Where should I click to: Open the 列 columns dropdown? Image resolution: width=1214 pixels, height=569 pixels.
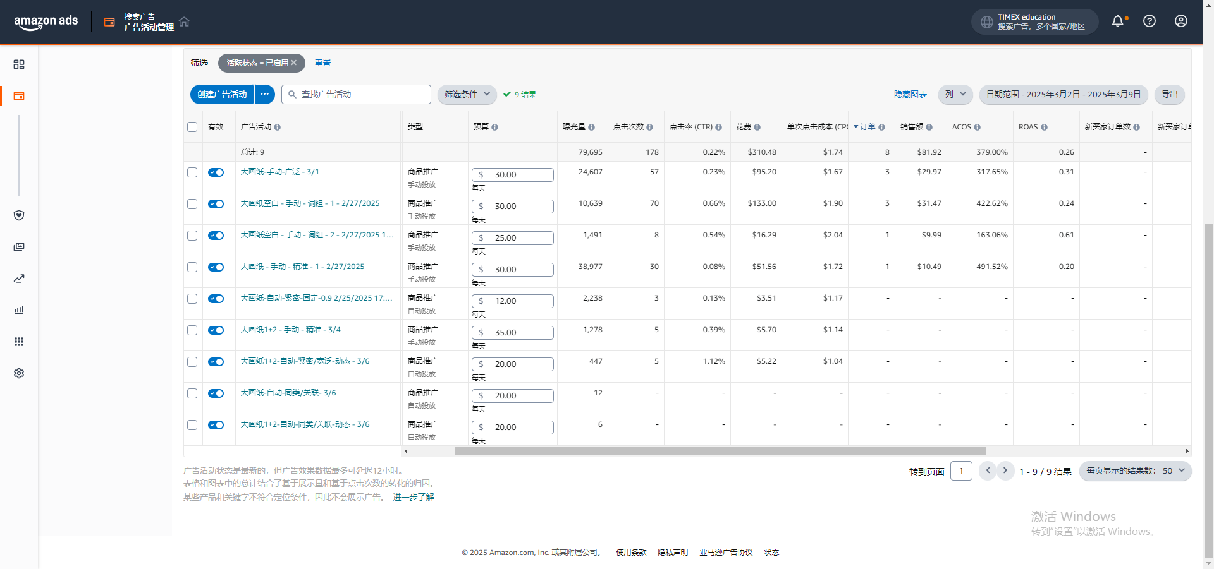(955, 95)
